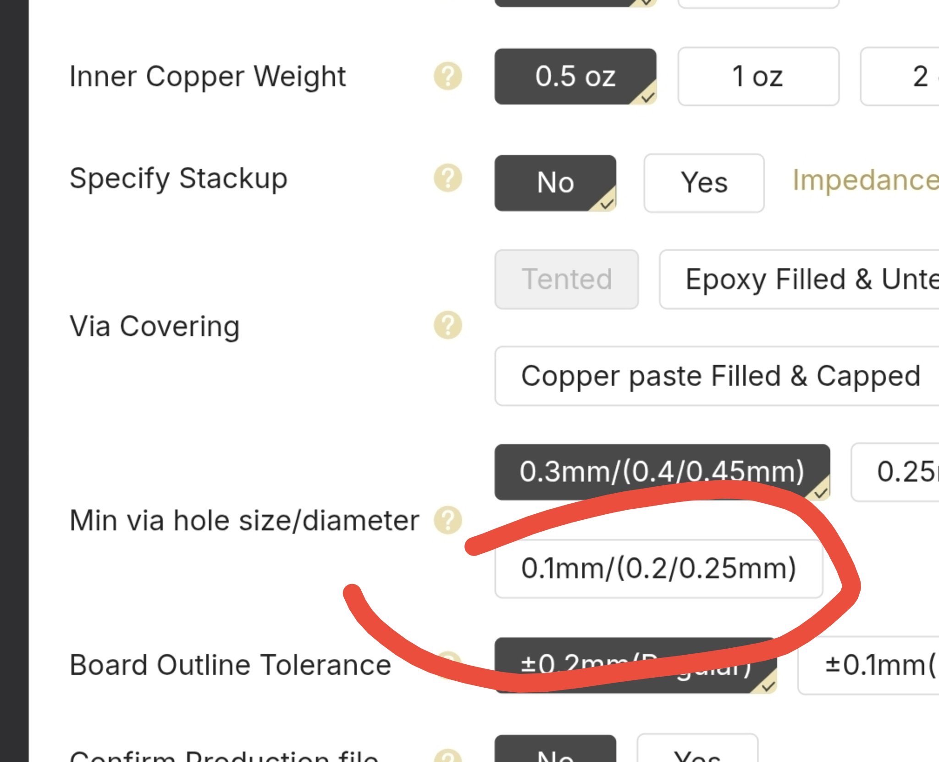939x762 pixels.
Task: Select 0.1mm/(0.2/0.25mm) via hole size
Action: click(659, 569)
